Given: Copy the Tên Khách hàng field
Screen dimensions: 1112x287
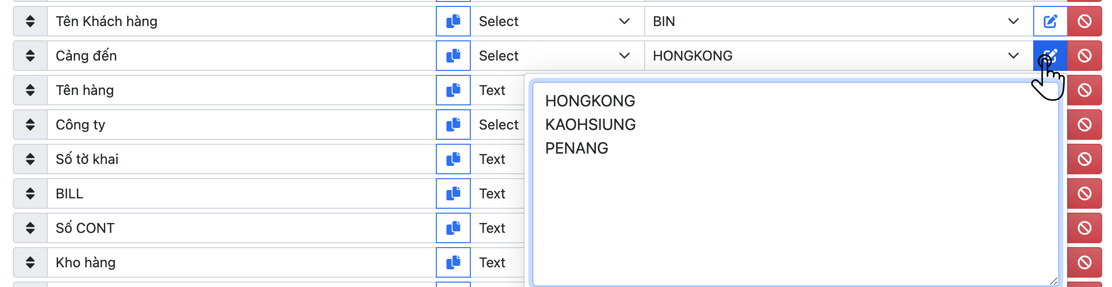Looking at the screenshot, I should 453,21.
